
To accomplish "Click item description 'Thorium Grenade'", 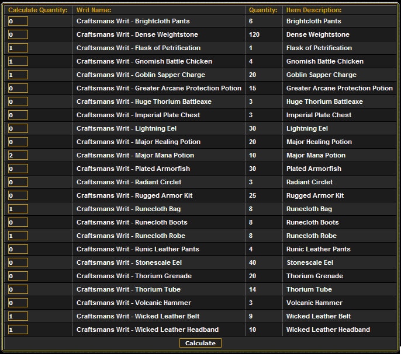I will click(x=314, y=276).
